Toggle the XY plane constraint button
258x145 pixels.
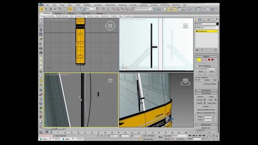55,9
